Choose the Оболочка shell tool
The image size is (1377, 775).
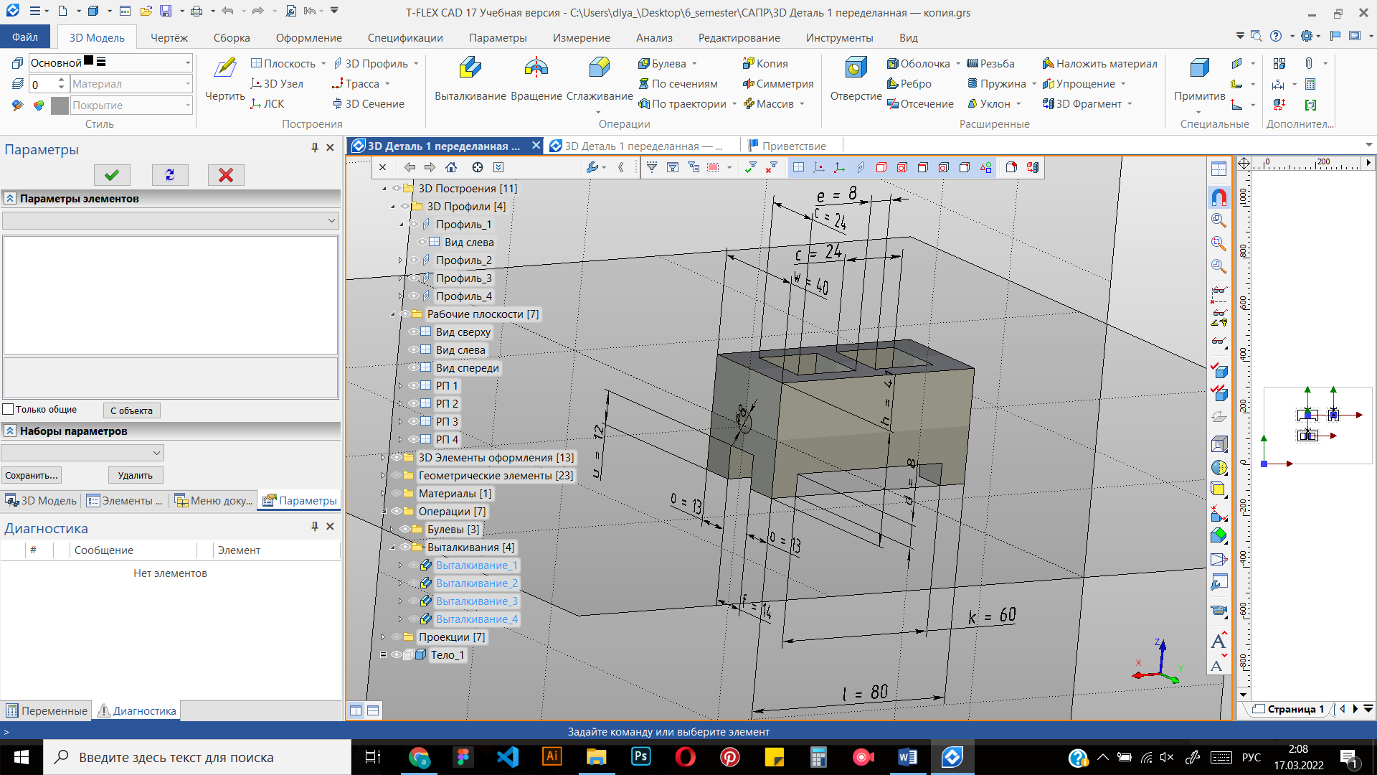click(919, 64)
